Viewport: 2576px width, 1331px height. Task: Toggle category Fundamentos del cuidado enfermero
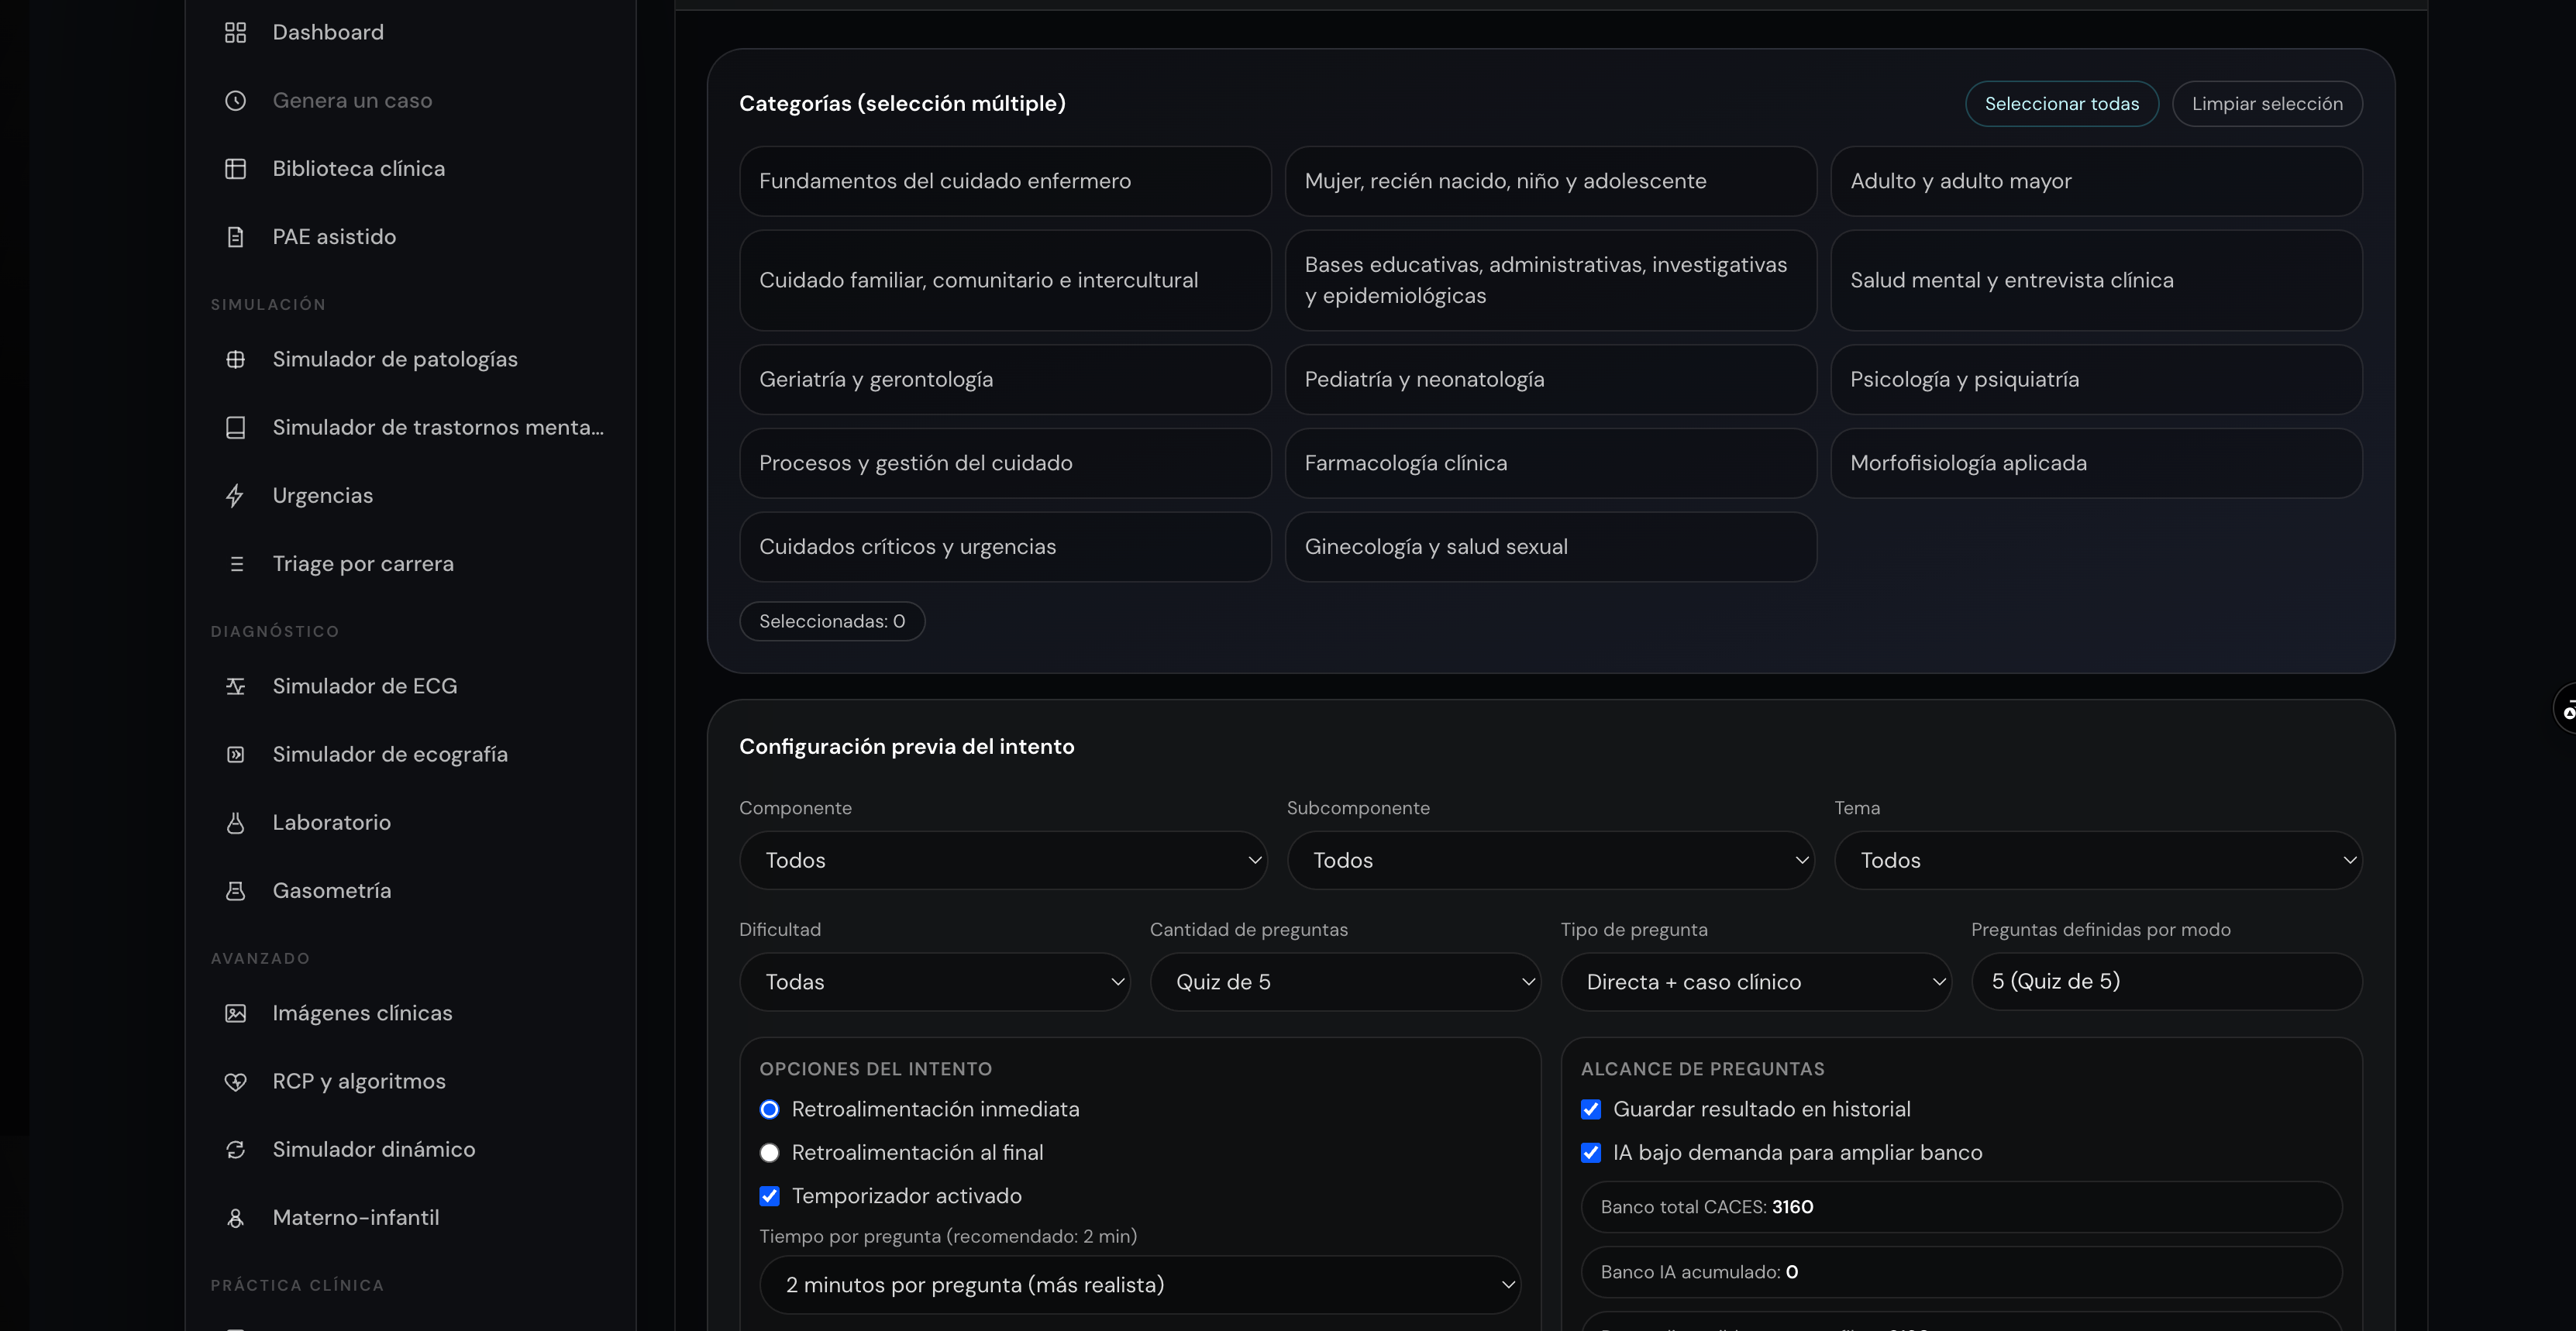tap(1005, 181)
